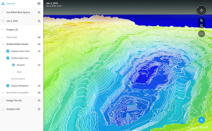Uncheck Display contour lines checkbox
Viewport: 212px width, 131px height.
(8, 51)
